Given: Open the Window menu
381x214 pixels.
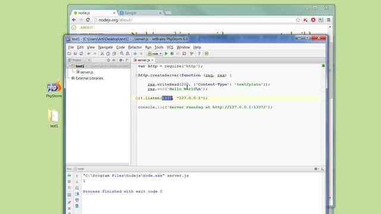Looking at the screenshot, I should 183,48.
